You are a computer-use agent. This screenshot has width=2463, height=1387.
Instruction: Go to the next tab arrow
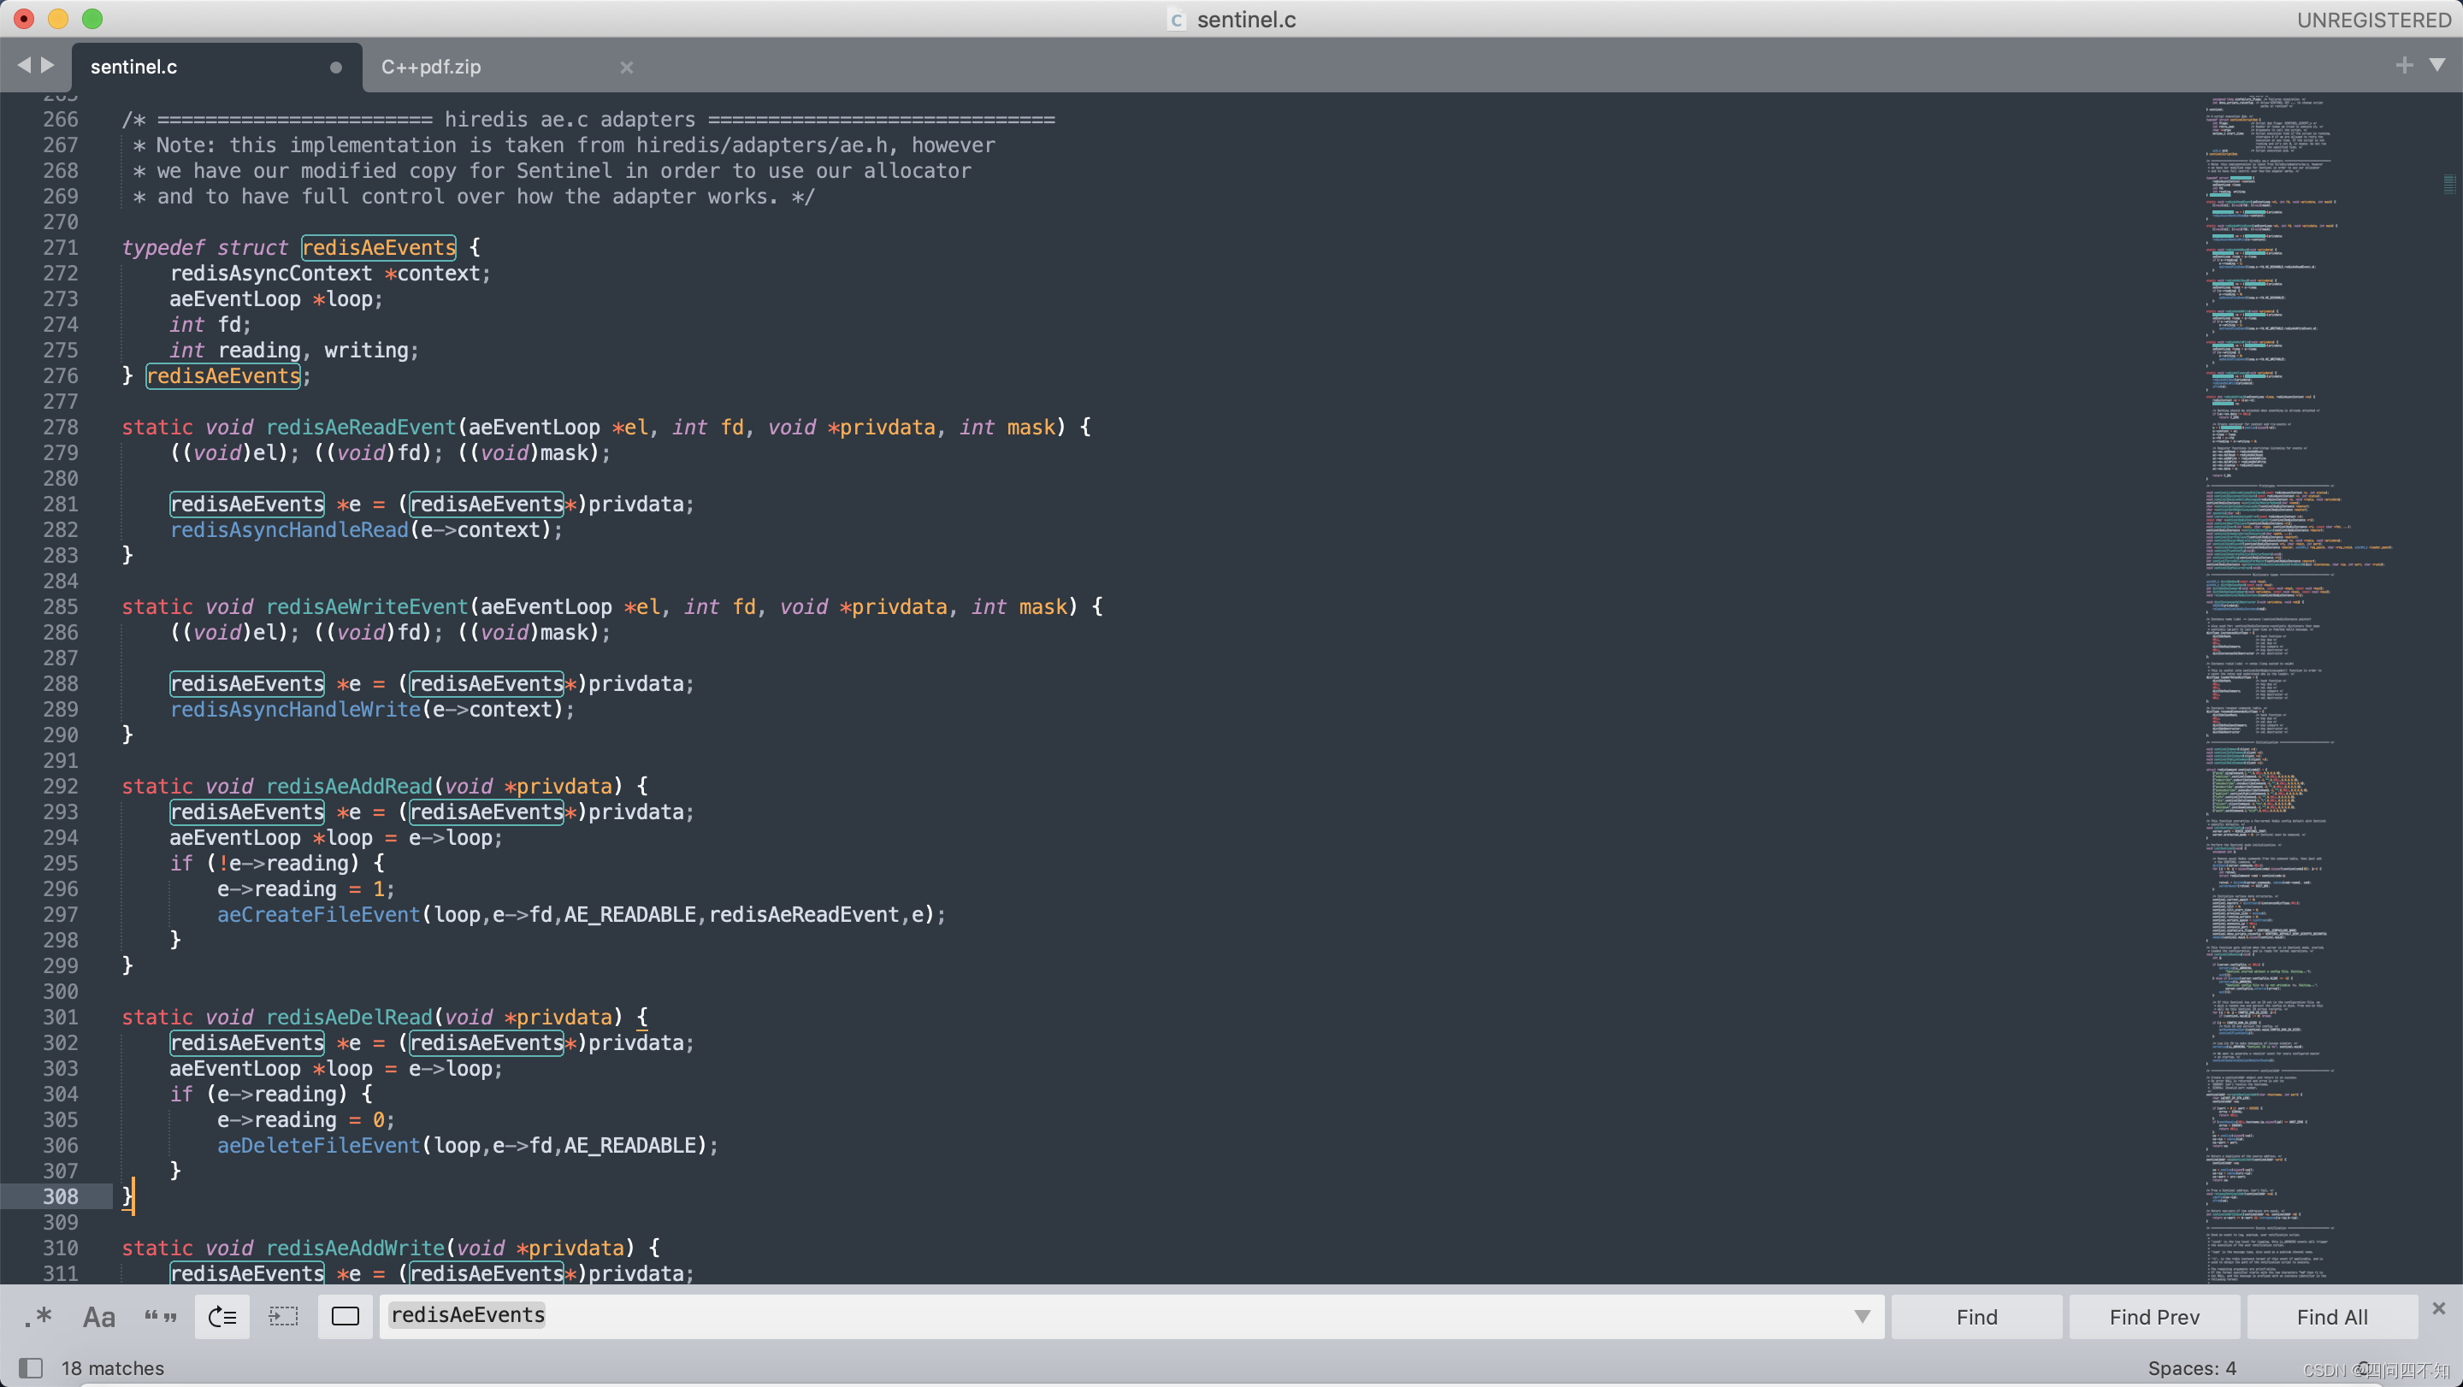(47, 65)
